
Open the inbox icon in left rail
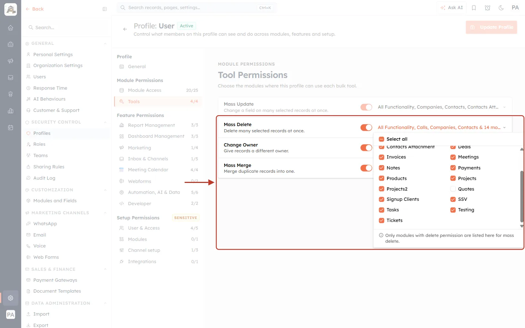click(11, 78)
